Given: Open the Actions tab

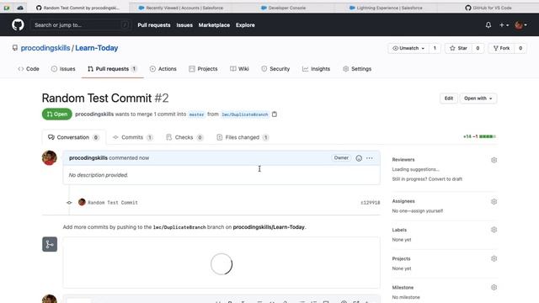Looking at the screenshot, I should (x=163, y=69).
